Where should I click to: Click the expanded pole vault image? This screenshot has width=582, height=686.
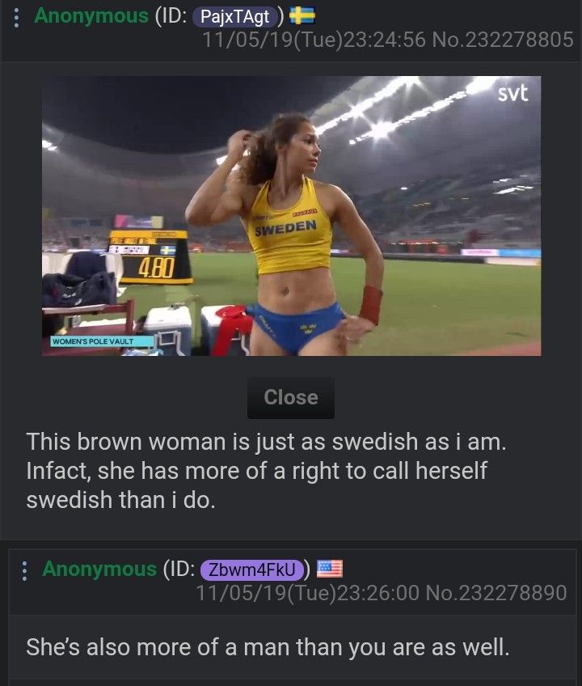coord(291,216)
